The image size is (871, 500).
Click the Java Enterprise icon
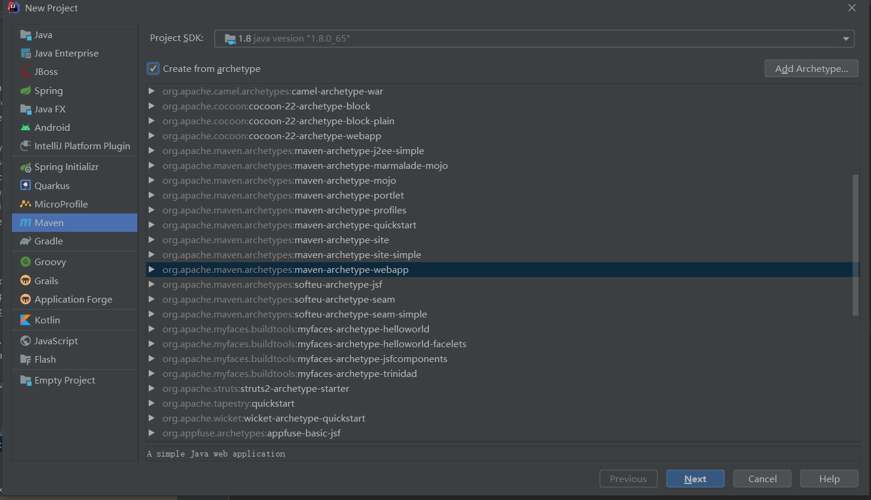tap(26, 54)
